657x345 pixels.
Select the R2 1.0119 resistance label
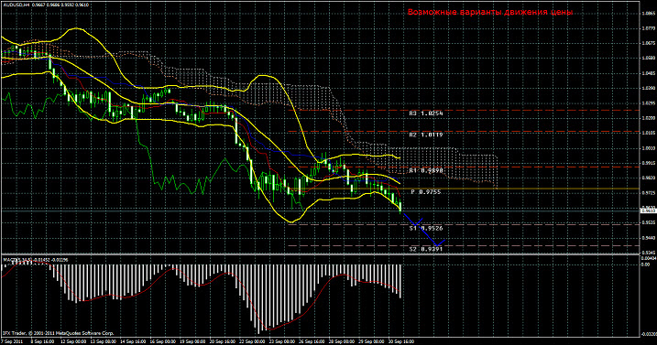click(x=426, y=135)
